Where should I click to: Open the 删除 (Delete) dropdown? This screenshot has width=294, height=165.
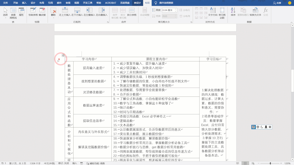[53, 13]
